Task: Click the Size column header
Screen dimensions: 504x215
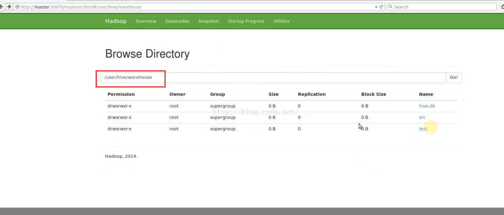Action: click(274, 94)
